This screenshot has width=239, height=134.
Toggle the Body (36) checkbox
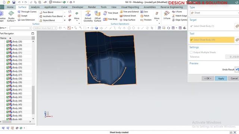(7, 71)
